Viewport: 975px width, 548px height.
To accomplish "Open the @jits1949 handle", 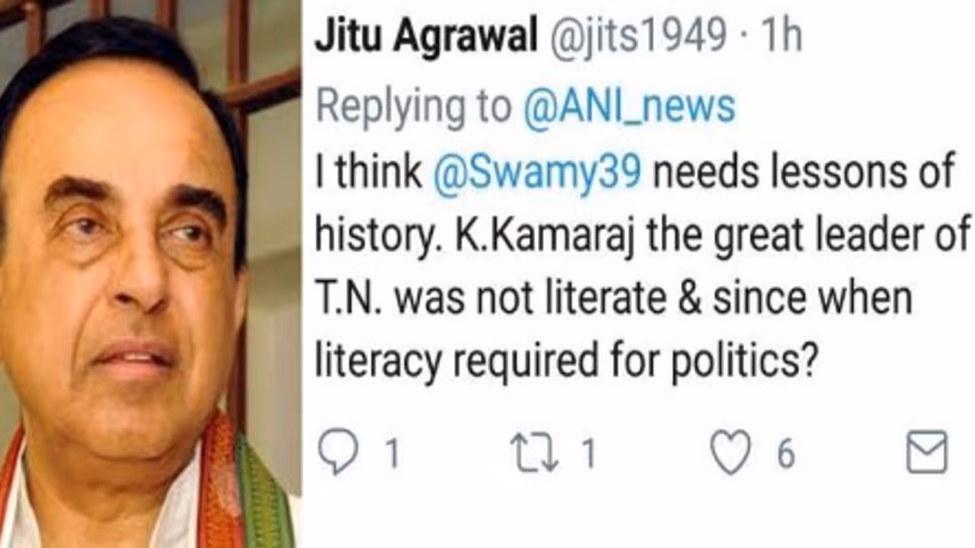I will (638, 37).
